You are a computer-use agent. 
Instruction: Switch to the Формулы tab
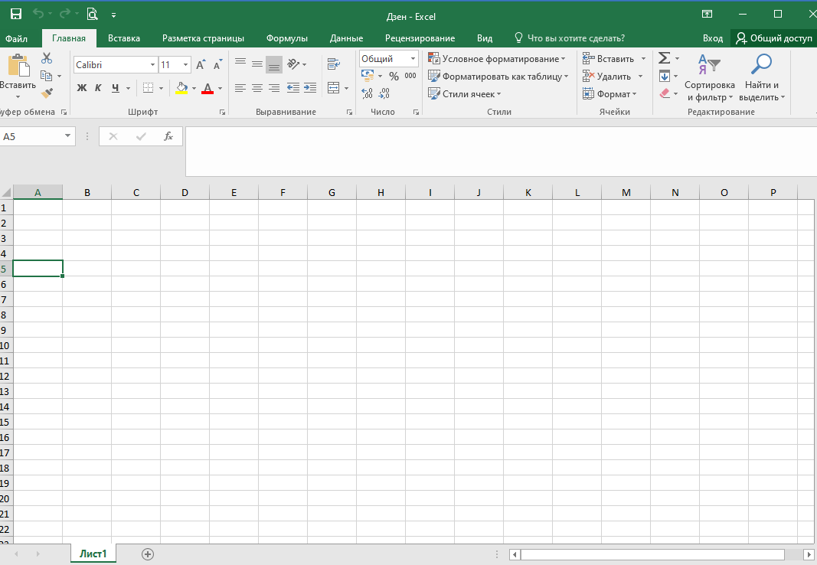[287, 38]
